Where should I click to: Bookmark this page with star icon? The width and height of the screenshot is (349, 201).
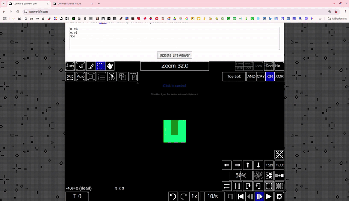click(336, 12)
